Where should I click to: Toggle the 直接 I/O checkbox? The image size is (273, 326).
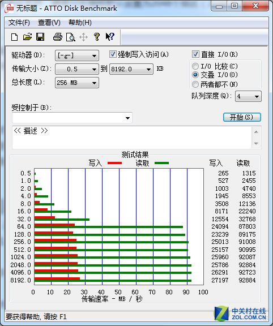point(195,54)
